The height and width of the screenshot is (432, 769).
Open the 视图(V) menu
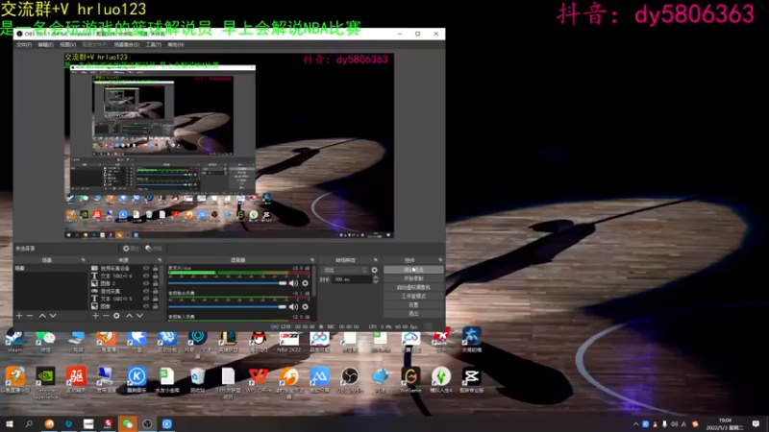click(x=67, y=44)
